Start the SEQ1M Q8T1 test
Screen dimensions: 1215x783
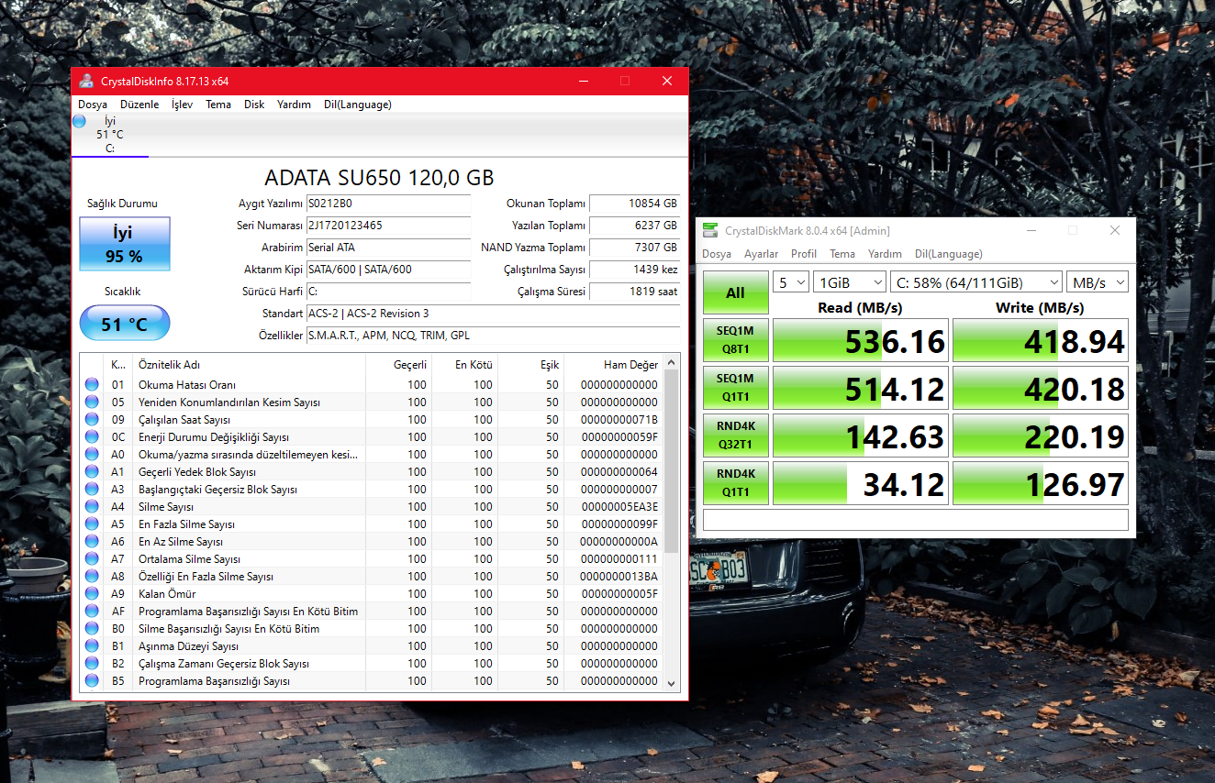click(x=736, y=341)
